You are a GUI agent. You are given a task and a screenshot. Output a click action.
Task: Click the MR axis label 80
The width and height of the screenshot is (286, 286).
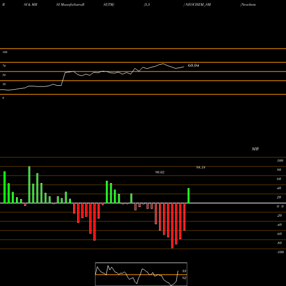pos(279,170)
